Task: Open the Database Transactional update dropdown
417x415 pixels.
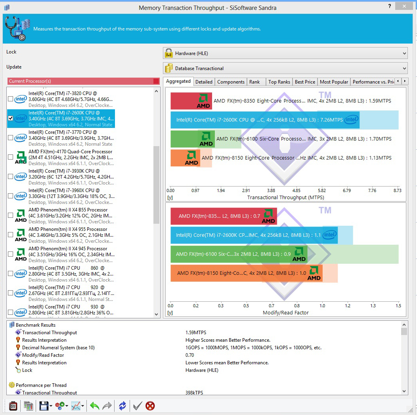Action: click(285, 68)
